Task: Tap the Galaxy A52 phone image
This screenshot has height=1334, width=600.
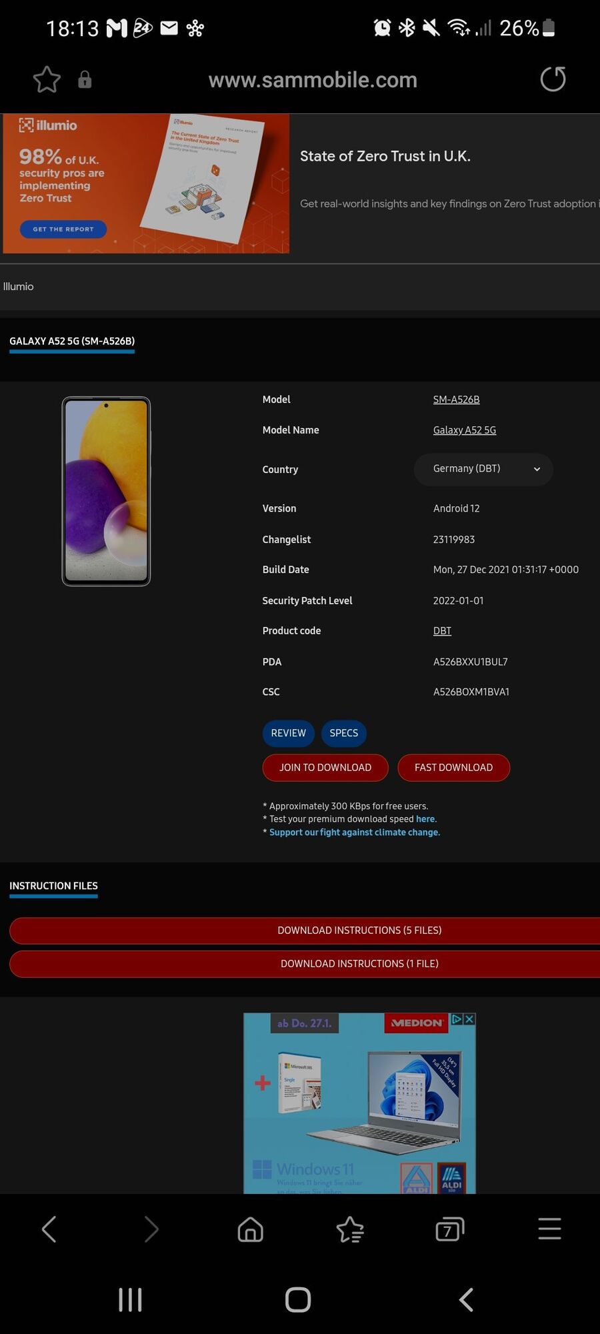Action: [107, 492]
